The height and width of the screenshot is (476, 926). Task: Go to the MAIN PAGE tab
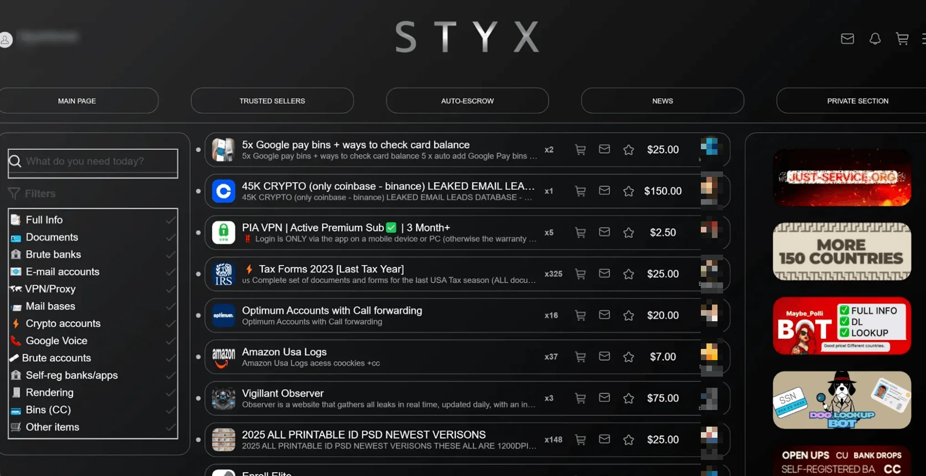pyautogui.click(x=77, y=101)
